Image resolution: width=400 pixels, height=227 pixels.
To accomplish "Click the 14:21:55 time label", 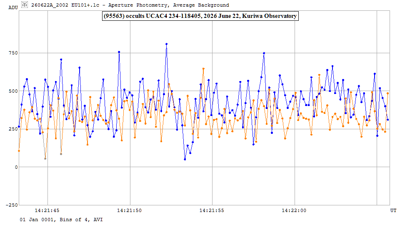I will (212, 210).
